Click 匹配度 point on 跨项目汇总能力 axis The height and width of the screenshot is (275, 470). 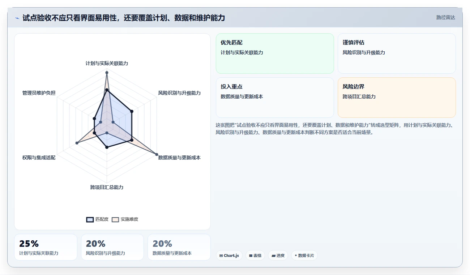[107, 147]
